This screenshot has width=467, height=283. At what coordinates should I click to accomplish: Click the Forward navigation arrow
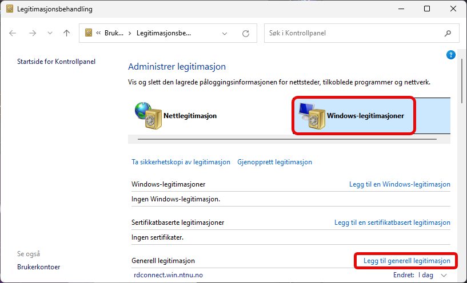click(x=32, y=33)
